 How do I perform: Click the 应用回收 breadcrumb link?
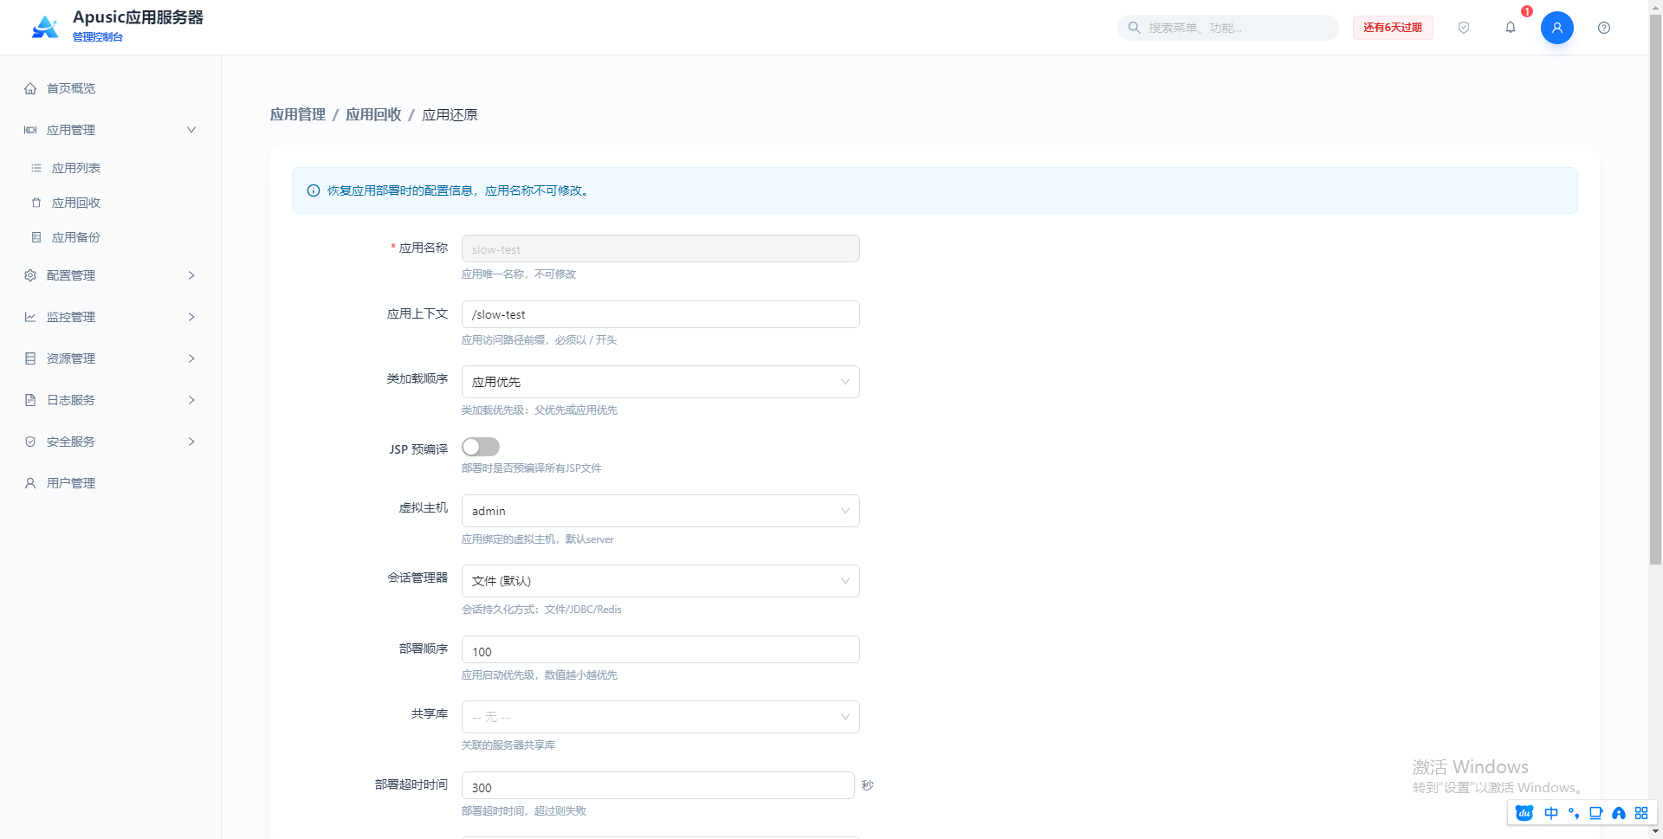click(x=373, y=114)
